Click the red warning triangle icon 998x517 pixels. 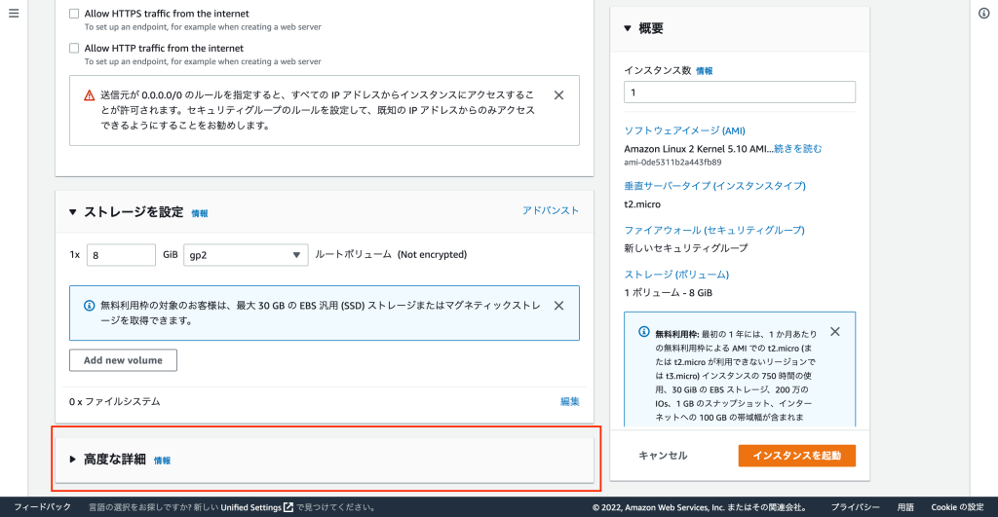pos(89,96)
